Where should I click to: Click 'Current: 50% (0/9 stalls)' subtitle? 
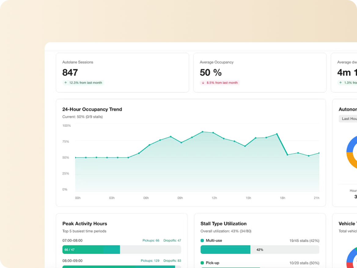pyautogui.click(x=83, y=117)
